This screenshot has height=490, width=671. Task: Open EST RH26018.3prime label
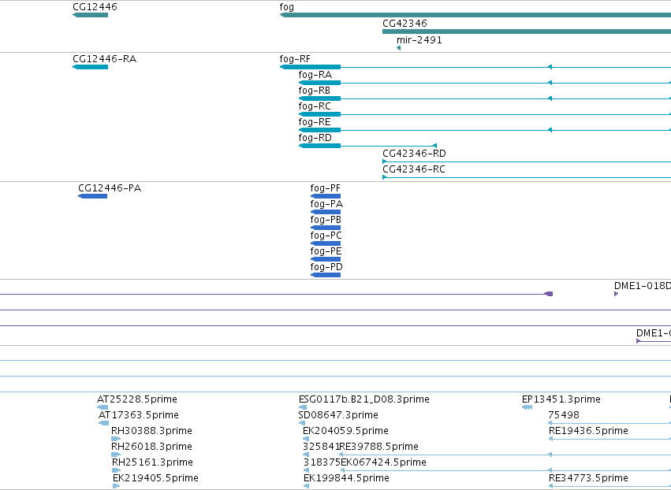coord(151,447)
